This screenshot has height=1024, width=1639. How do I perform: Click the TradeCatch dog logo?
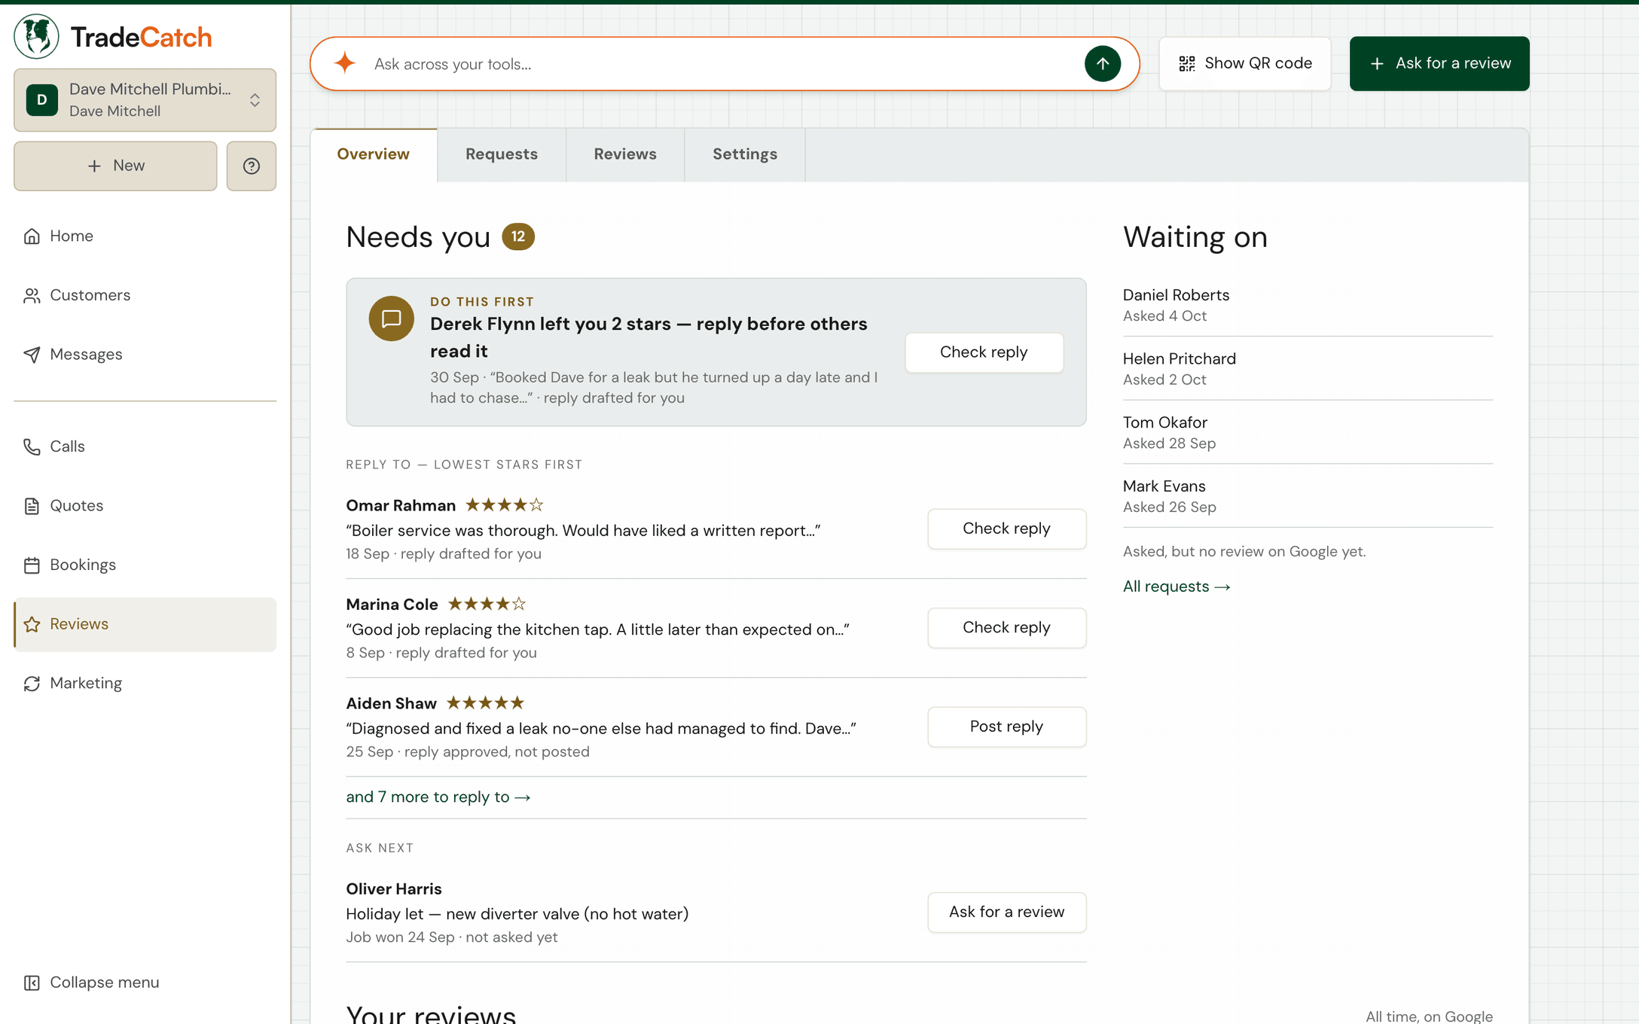click(x=36, y=36)
